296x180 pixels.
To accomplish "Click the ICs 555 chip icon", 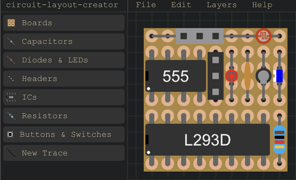I will pyautogui.click(x=11, y=97).
